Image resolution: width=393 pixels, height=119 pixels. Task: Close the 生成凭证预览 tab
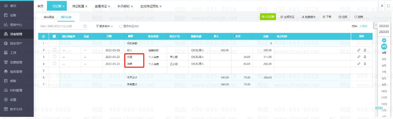[x=160, y=6]
